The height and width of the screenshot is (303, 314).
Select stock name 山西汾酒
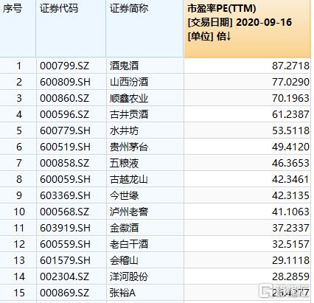[129, 82]
